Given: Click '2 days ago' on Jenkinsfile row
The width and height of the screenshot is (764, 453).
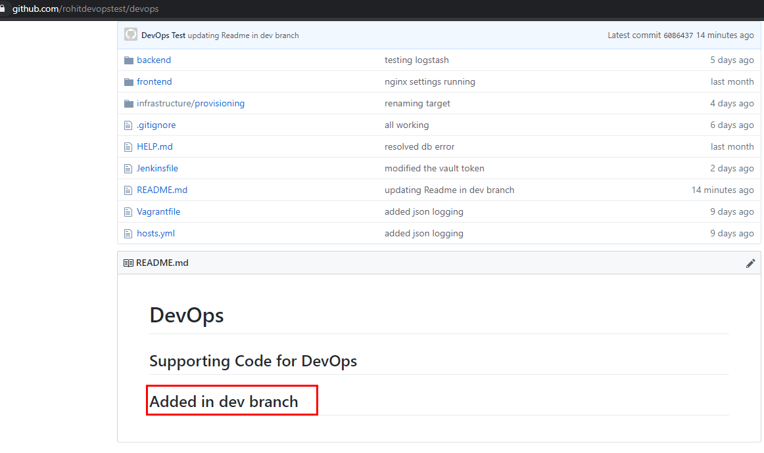Looking at the screenshot, I should pyautogui.click(x=732, y=168).
